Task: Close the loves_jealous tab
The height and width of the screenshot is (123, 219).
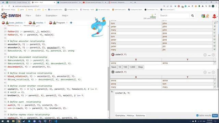Action: (x=25, y=23)
